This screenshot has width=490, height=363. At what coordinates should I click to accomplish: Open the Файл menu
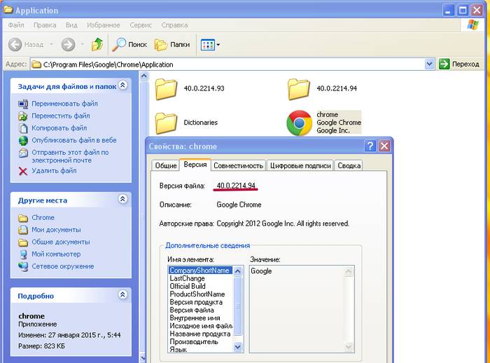click(x=16, y=25)
